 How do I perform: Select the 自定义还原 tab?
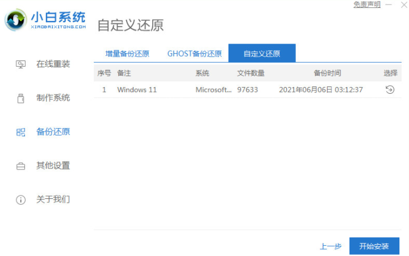[262, 53]
